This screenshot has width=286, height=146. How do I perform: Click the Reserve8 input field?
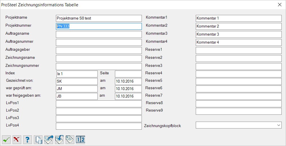[239, 104]
